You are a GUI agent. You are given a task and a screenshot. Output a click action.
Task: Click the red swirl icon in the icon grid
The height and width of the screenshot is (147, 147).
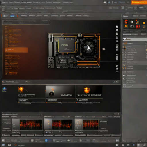126,22
